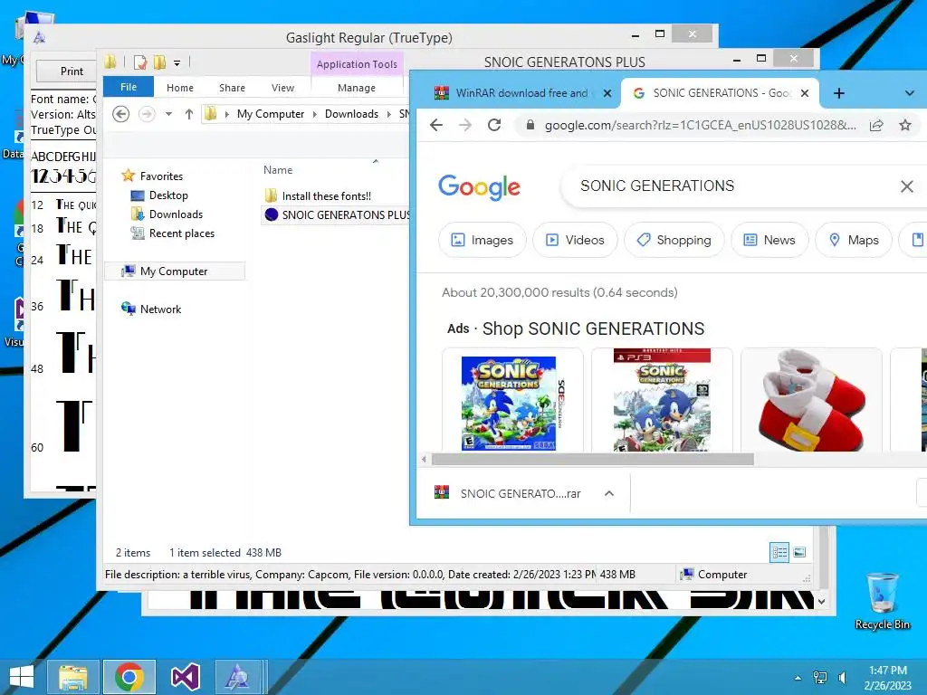The width and height of the screenshot is (927, 695).
Task: Filter search results by Shopping
Action: [674, 240]
